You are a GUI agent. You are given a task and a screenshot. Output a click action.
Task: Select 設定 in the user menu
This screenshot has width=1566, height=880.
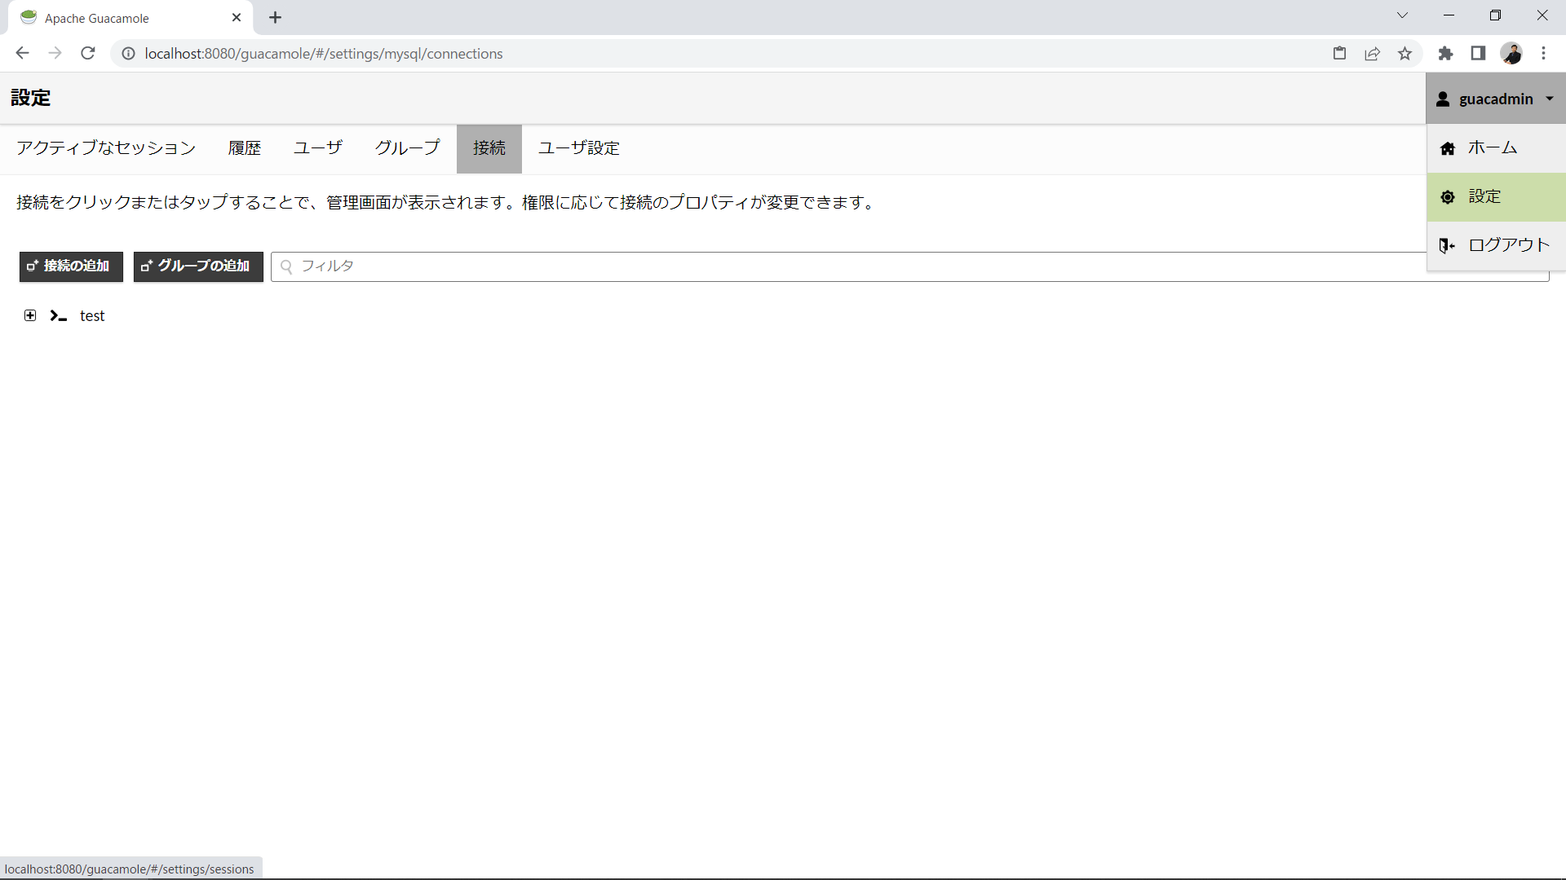tap(1484, 197)
